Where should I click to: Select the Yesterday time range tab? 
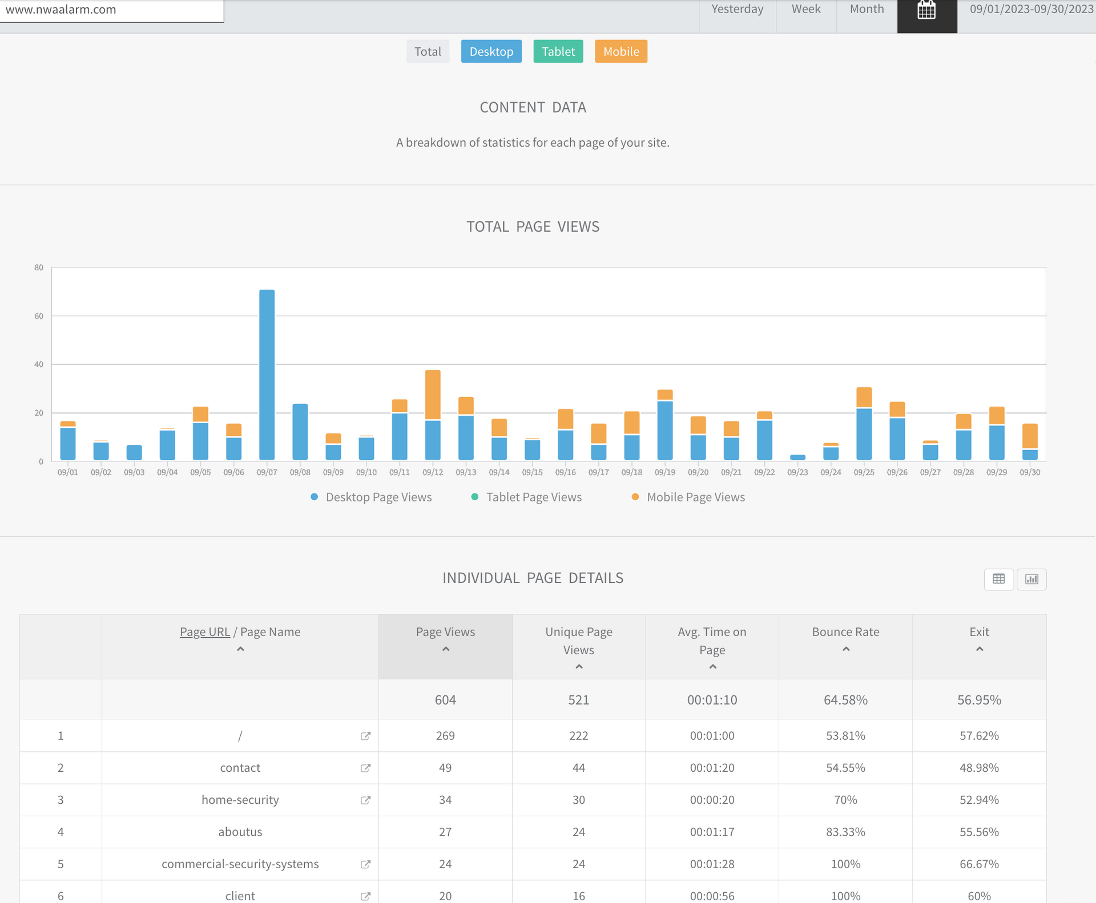coord(737,9)
